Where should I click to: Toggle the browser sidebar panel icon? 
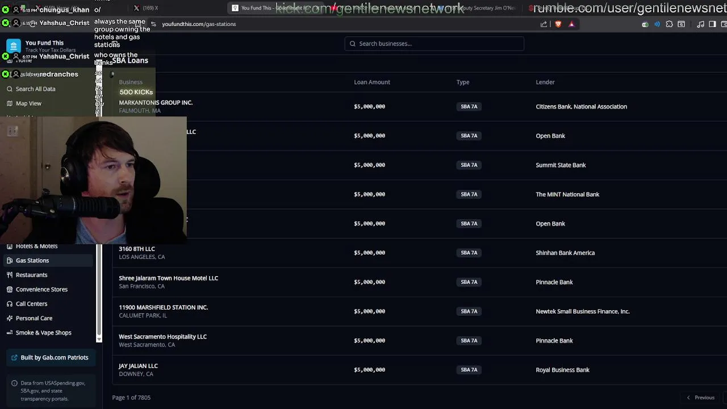(x=712, y=24)
